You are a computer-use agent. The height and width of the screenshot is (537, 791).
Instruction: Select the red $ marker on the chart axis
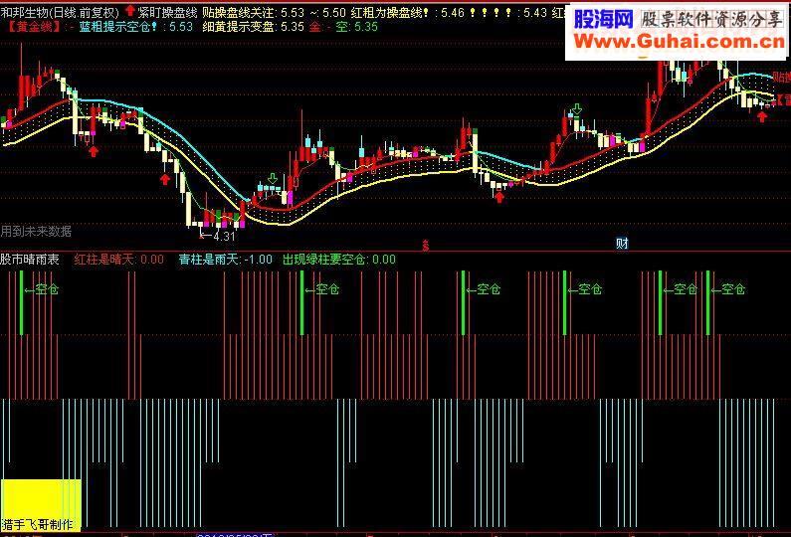pyautogui.click(x=425, y=246)
